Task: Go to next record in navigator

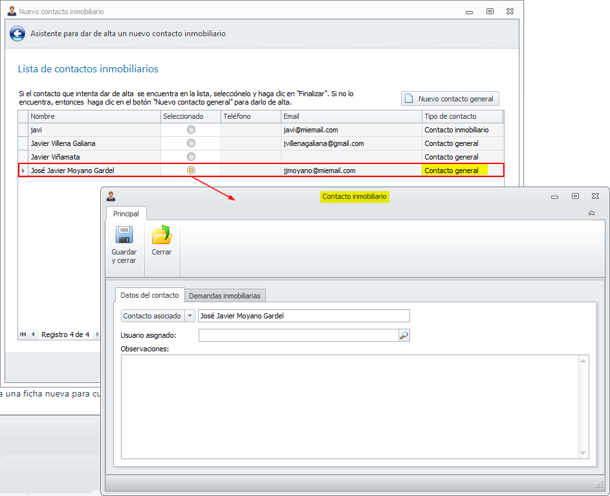Action: click(97, 335)
